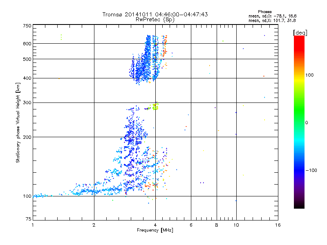
Task: Click the y-axis tick label '100'
Action: tap(27, 196)
